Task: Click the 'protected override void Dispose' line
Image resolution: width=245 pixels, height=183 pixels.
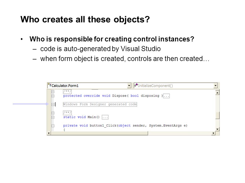Action: click(113, 96)
